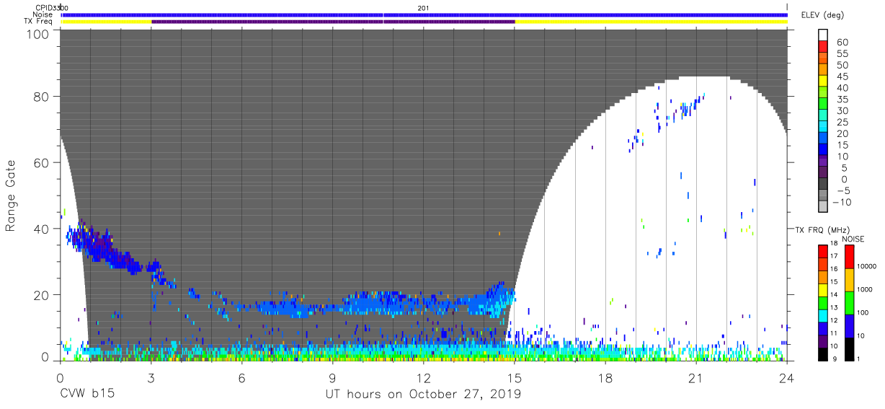
Task: Select the '20' tick on the Range Gate axis
Action: click(x=43, y=294)
